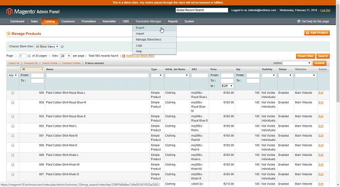Open the Visibility filter dropdown
This screenshot has height=187, width=340.
[x=269, y=75]
